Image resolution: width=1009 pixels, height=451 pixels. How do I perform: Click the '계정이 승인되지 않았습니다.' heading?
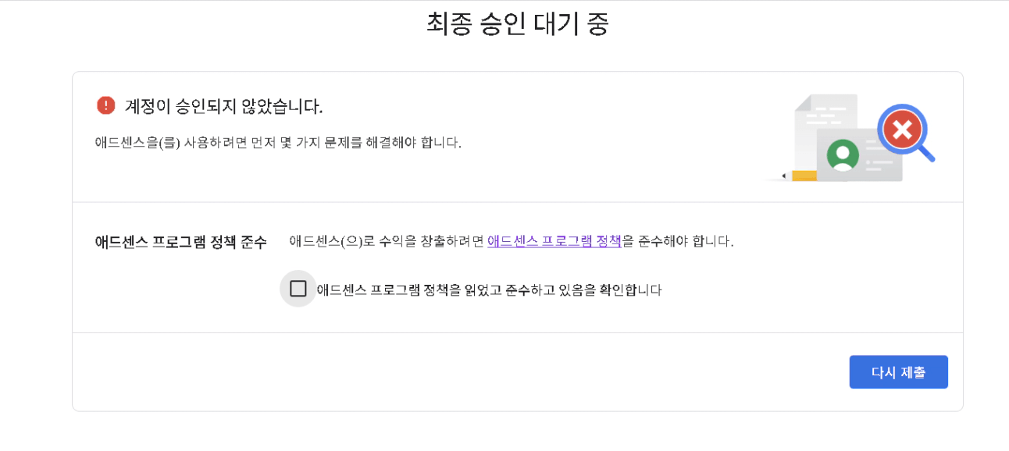pos(223,106)
